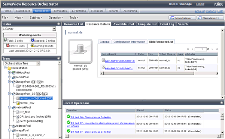The image size is (225, 139).
Task: Open the DR_test_07 Cloning Image Collection link
Action: pos(91,132)
